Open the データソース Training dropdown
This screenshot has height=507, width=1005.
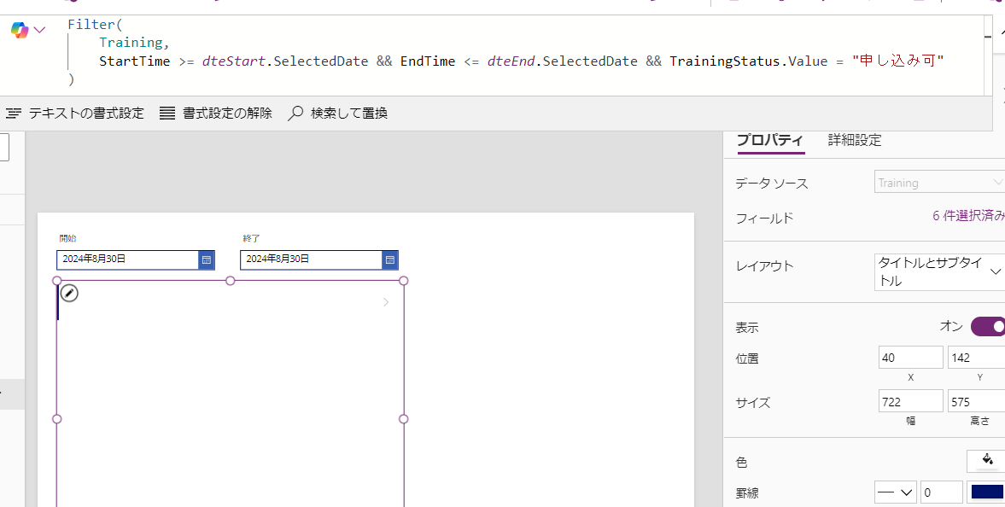point(939,183)
